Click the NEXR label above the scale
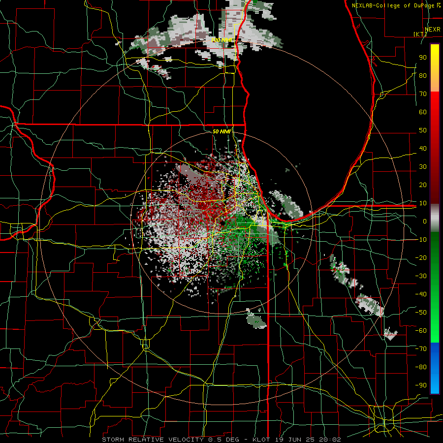This screenshot has width=443, height=443. (432, 30)
